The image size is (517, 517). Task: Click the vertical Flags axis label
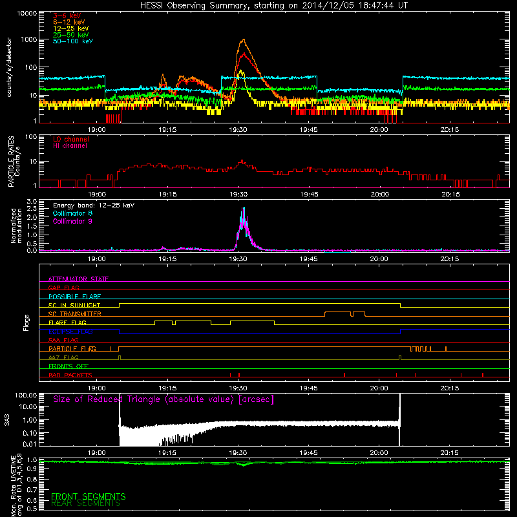[x=26, y=322]
